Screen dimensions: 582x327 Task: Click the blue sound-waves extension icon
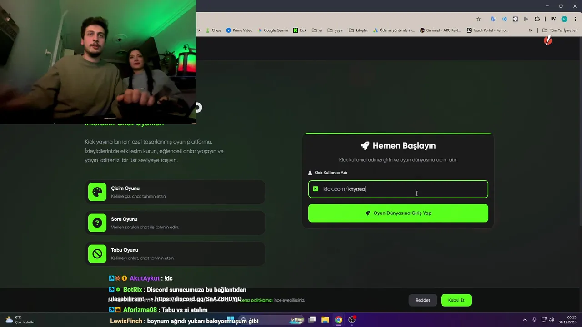tap(504, 19)
